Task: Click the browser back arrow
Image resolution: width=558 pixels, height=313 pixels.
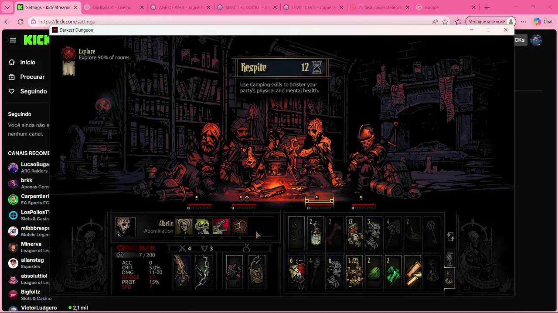Action: coord(7,22)
